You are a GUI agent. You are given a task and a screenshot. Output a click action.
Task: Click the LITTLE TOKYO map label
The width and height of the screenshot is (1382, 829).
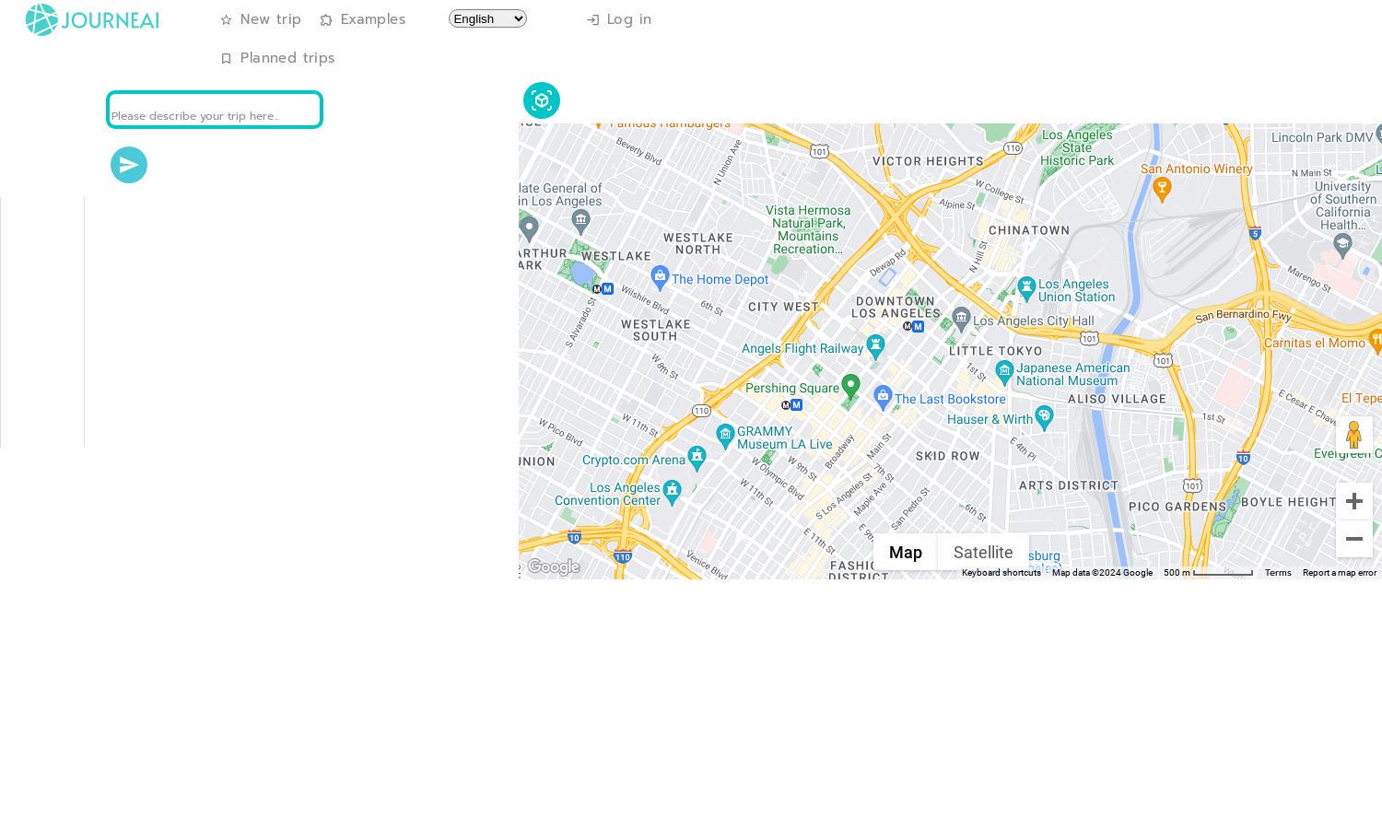[996, 351]
